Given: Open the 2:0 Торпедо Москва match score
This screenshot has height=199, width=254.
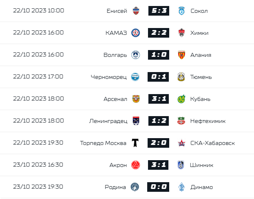Looking at the screenshot, I should tap(158, 143).
